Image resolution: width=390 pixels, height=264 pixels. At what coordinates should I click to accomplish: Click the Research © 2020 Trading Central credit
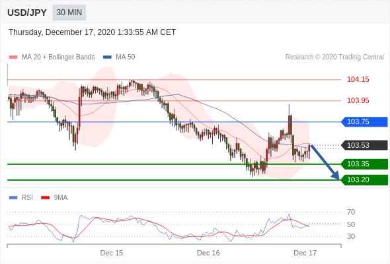click(x=334, y=57)
